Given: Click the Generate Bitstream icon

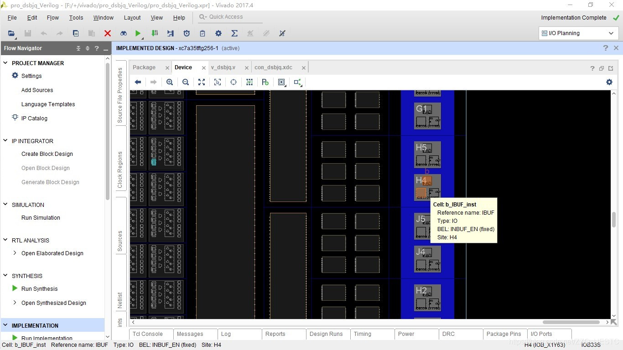Looking at the screenshot, I should [155, 33].
